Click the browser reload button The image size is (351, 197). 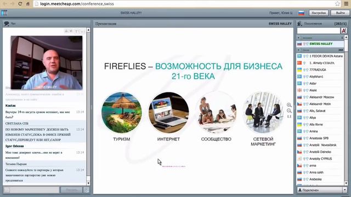[x=20, y=4]
